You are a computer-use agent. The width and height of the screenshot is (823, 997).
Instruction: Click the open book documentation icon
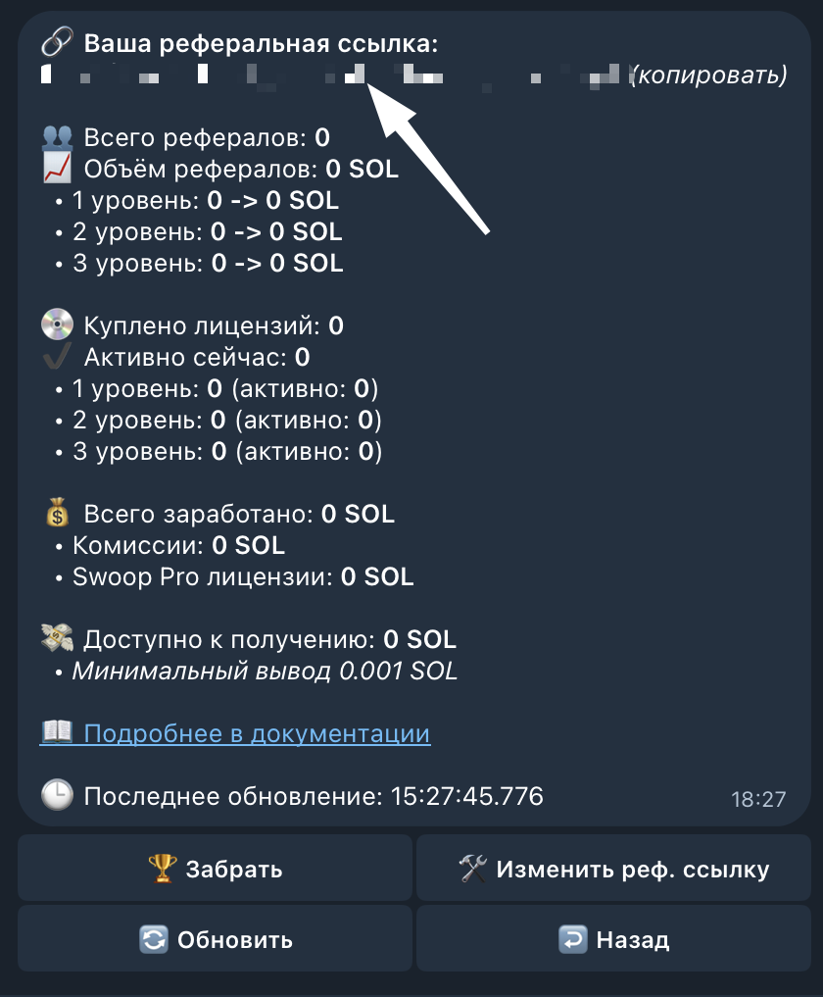coord(57,732)
